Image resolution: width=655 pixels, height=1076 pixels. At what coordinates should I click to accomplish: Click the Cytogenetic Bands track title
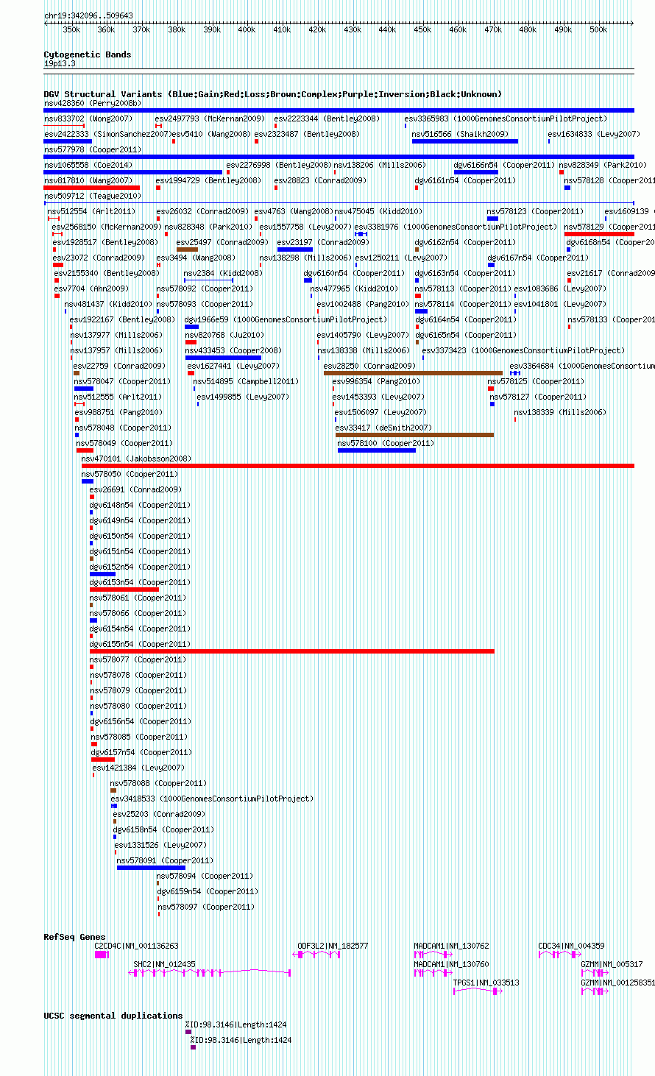pyautogui.click(x=88, y=54)
